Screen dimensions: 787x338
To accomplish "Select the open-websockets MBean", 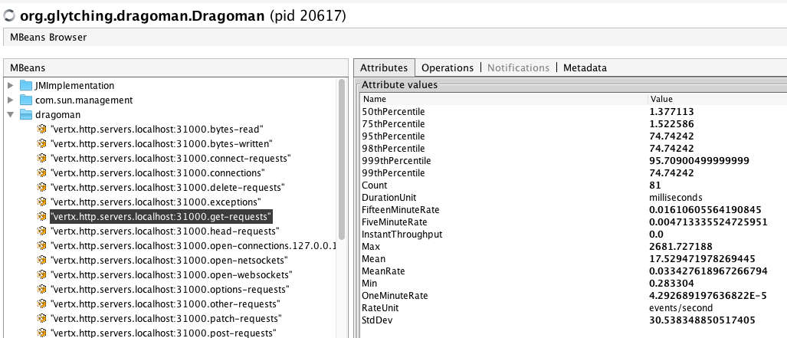I will click(172, 275).
